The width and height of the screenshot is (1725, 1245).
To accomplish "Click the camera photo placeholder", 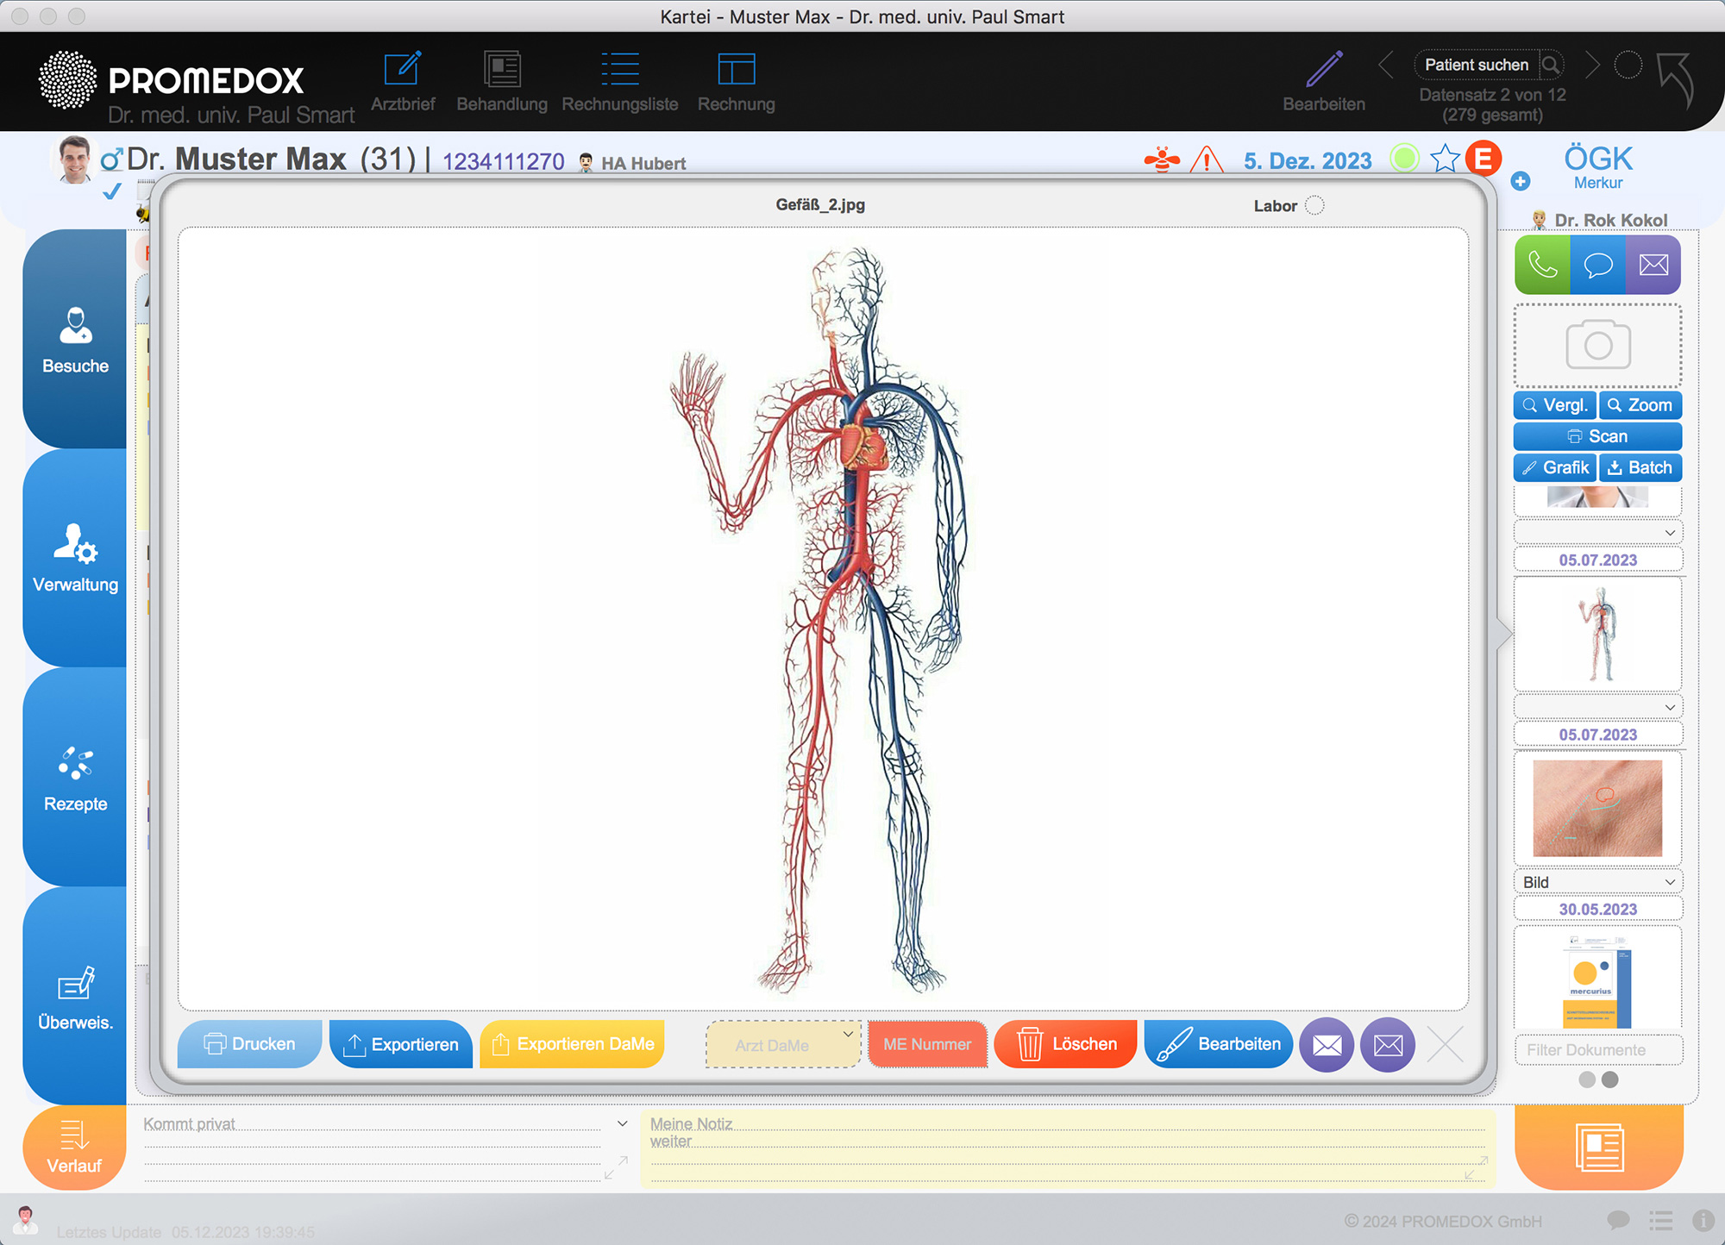I will pos(1597,345).
